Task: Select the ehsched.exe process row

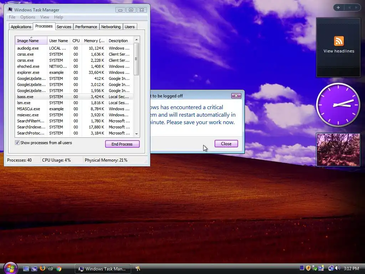Action: coord(74,66)
